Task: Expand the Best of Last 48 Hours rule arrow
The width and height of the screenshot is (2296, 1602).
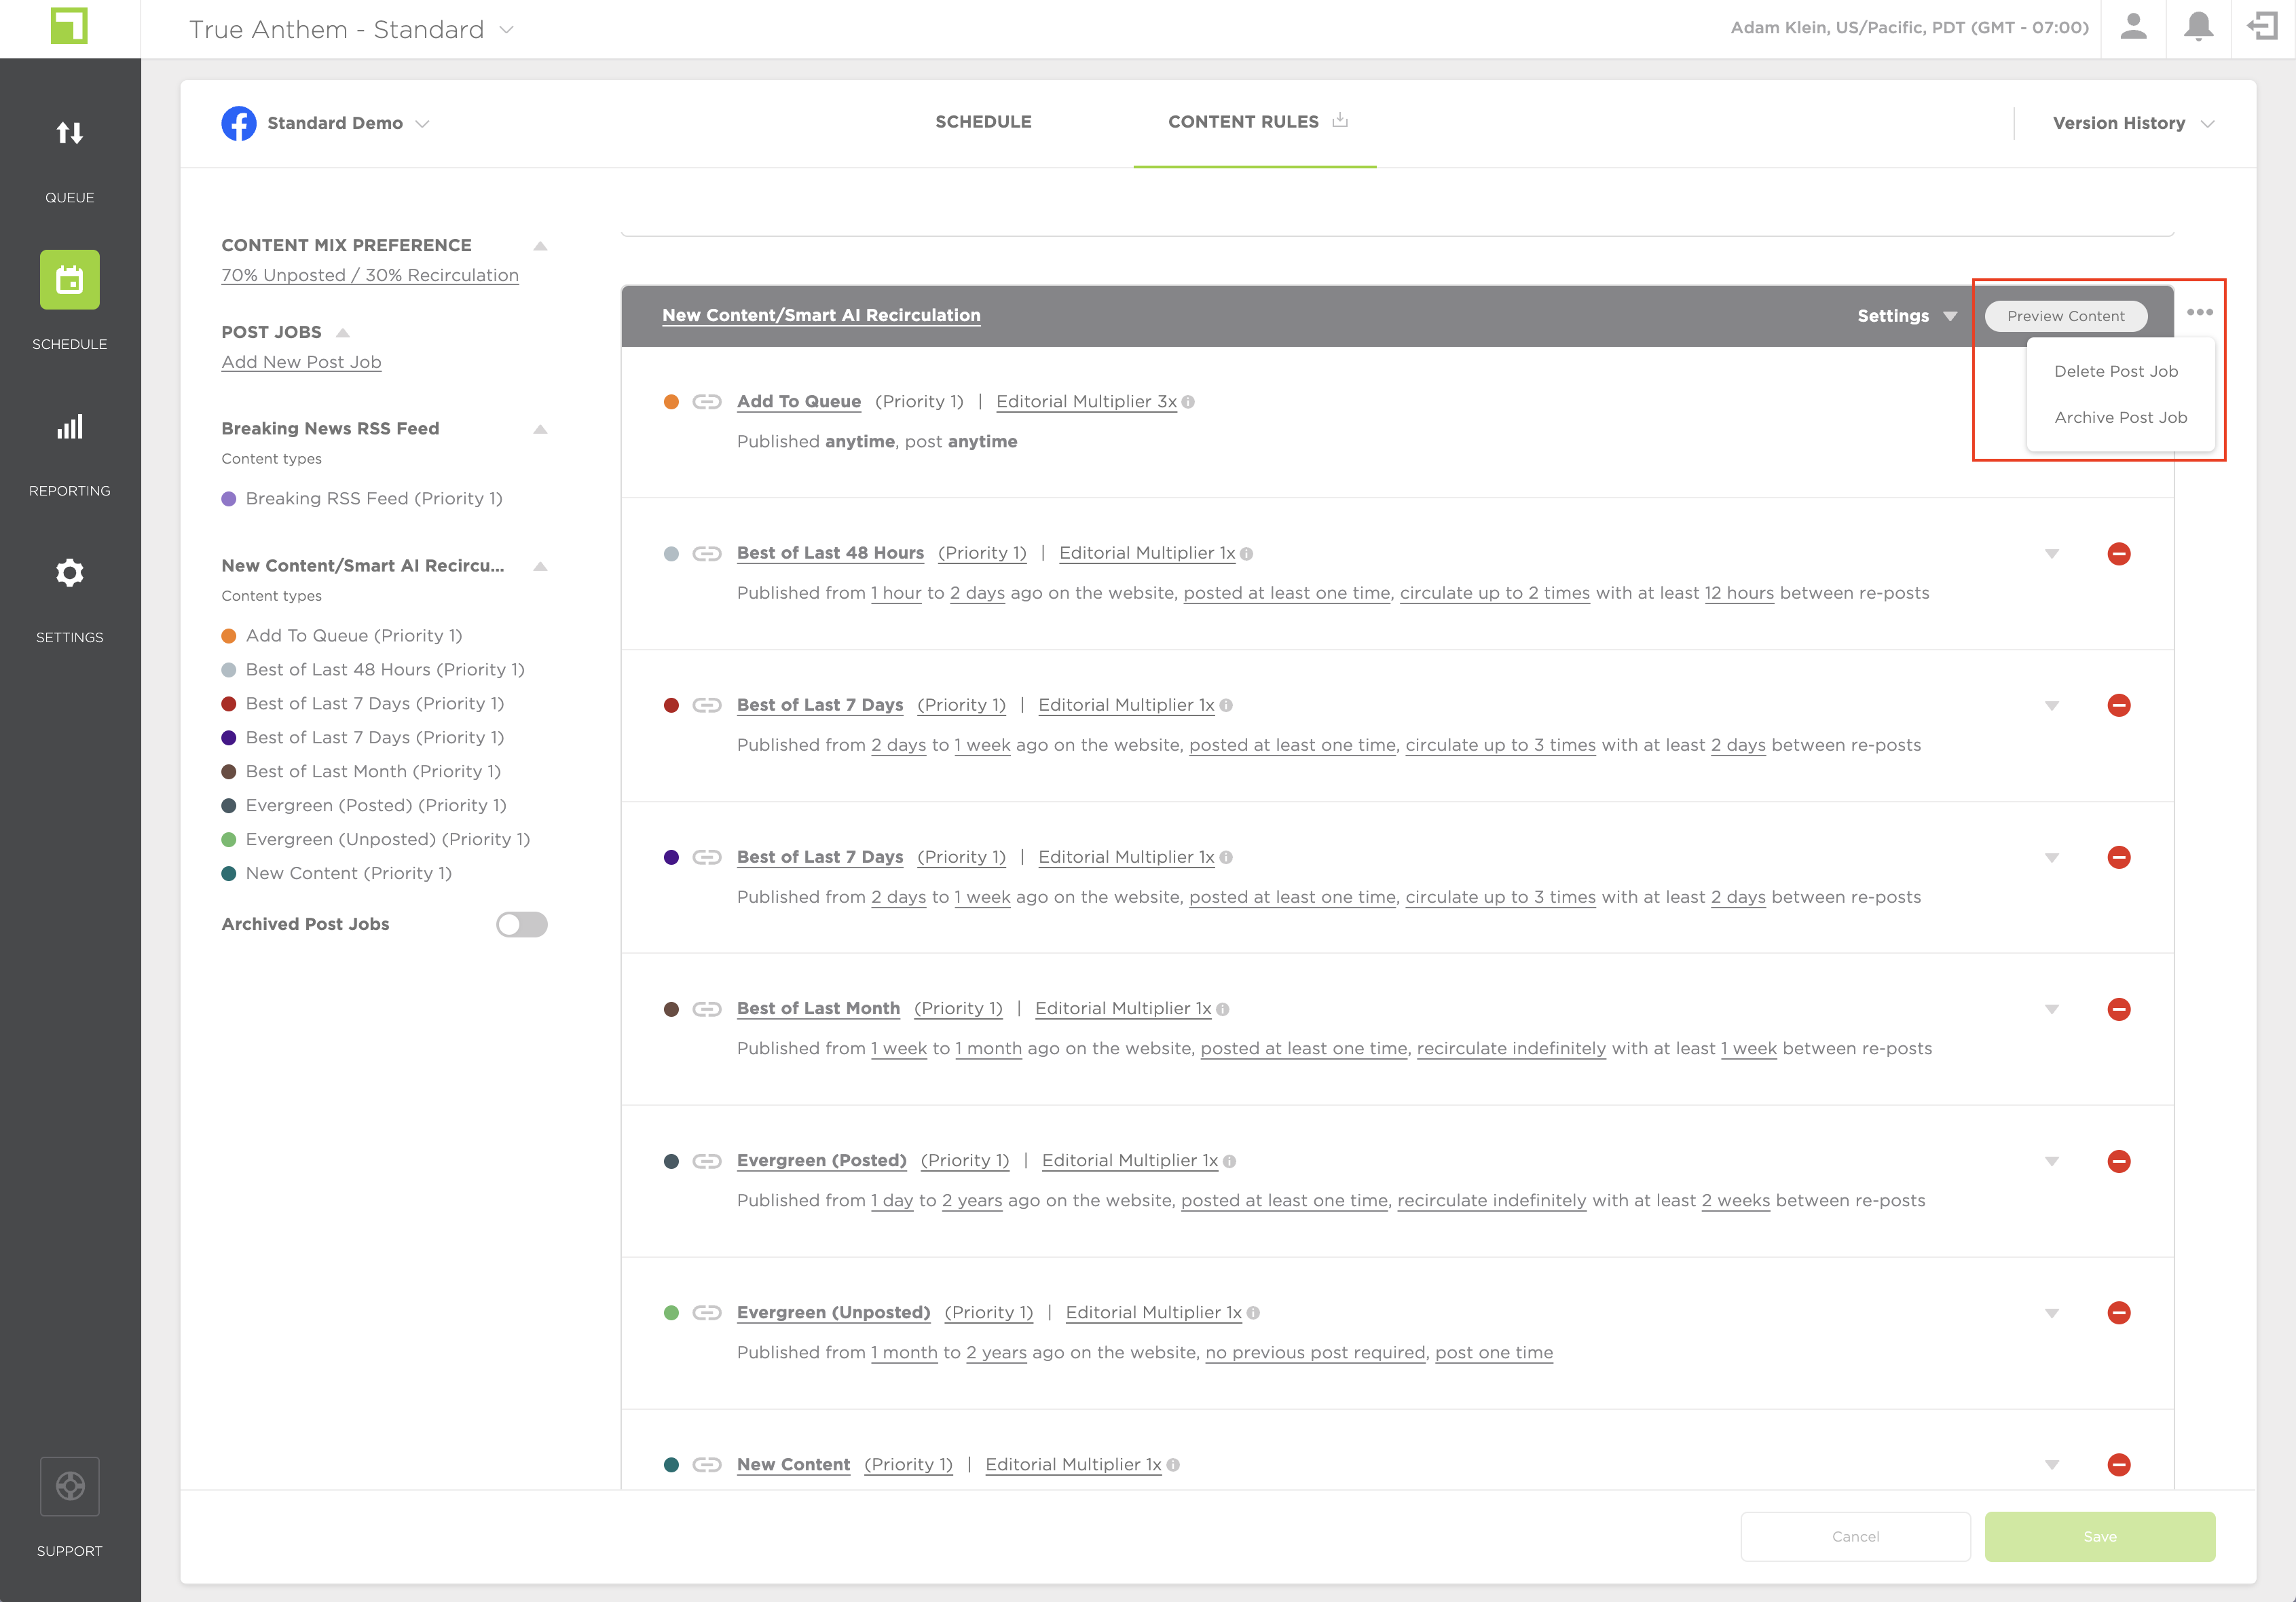Action: point(2052,554)
